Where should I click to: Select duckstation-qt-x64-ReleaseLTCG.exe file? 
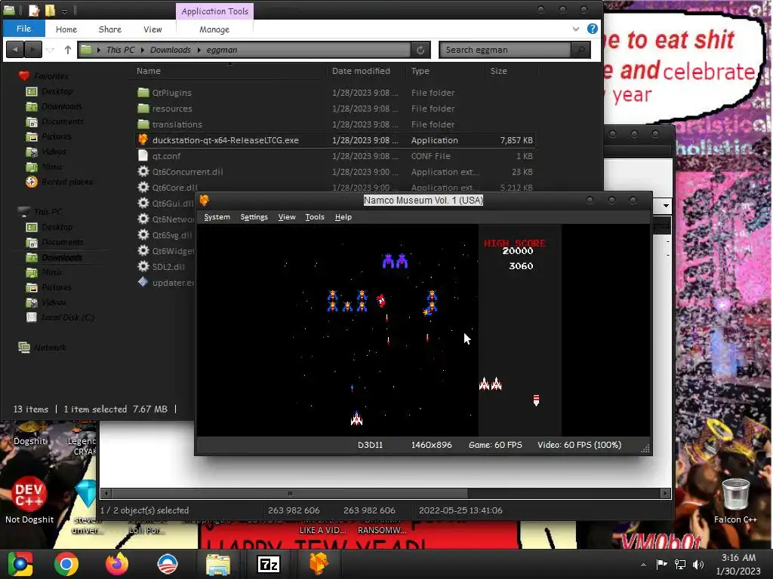[335, 139]
